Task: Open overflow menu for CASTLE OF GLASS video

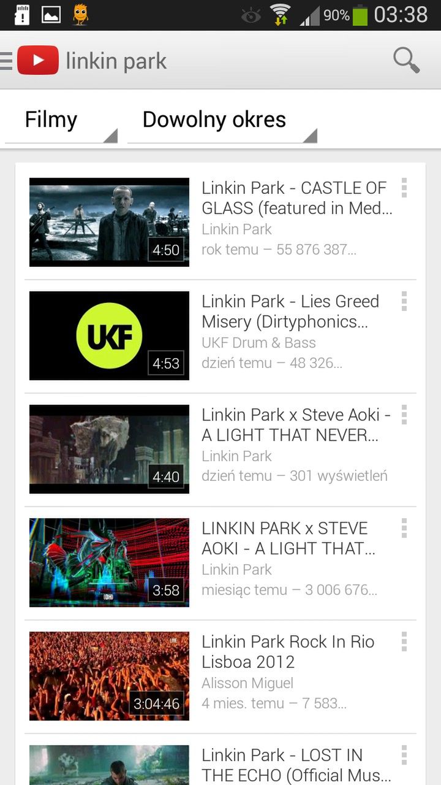Action: (404, 188)
